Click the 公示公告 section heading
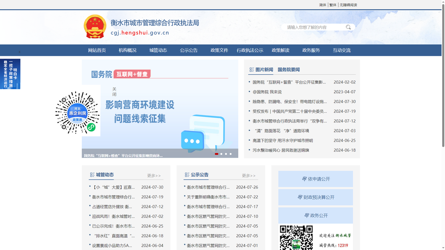 point(200,175)
